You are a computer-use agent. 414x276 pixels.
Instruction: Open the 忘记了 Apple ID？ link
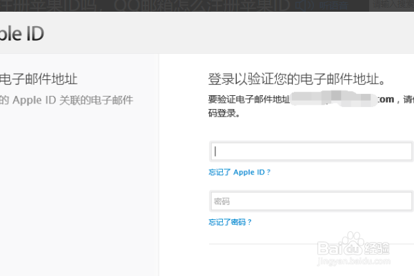coord(239,172)
